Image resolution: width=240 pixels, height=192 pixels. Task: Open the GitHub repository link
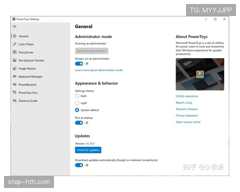coord(187,96)
